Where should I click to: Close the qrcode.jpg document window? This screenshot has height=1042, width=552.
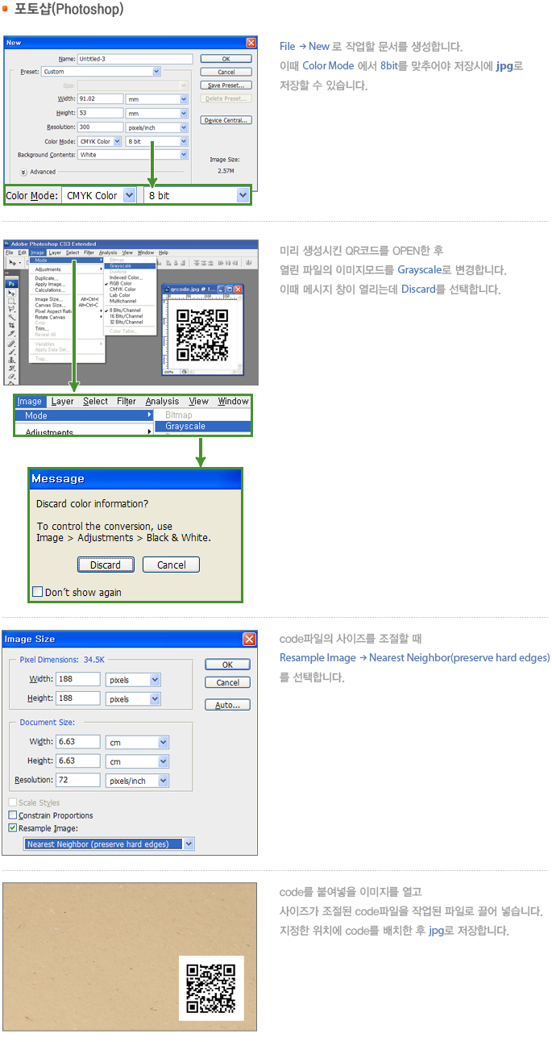click(238, 289)
